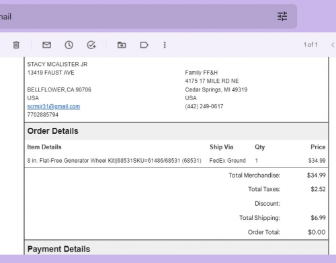This screenshot has height=263, width=336.
Task: Click the '1 of 1' counter text
Action: click(x=310, y=45)
